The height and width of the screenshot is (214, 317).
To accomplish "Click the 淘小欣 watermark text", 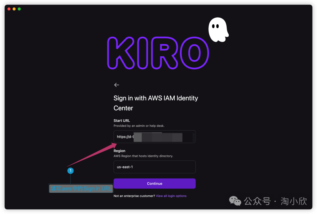I will point(294,201).
